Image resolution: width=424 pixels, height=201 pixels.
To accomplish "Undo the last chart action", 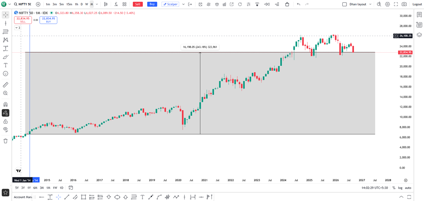I will (x=298, y=4).
